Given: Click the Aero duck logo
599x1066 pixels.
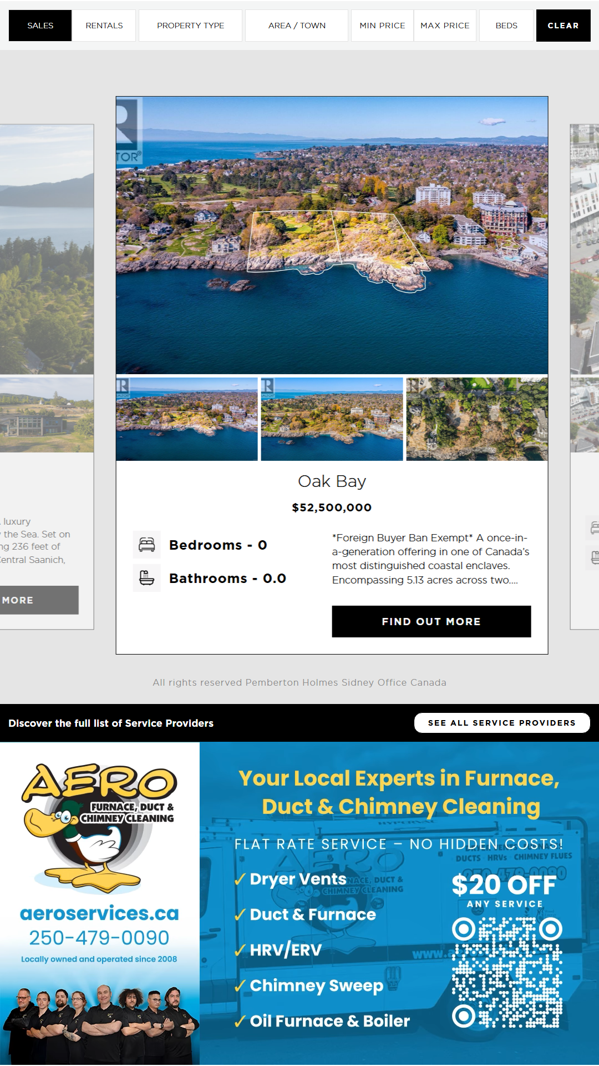Looking at the screenshot, I should pyautogui.click(x=99, y=827).
